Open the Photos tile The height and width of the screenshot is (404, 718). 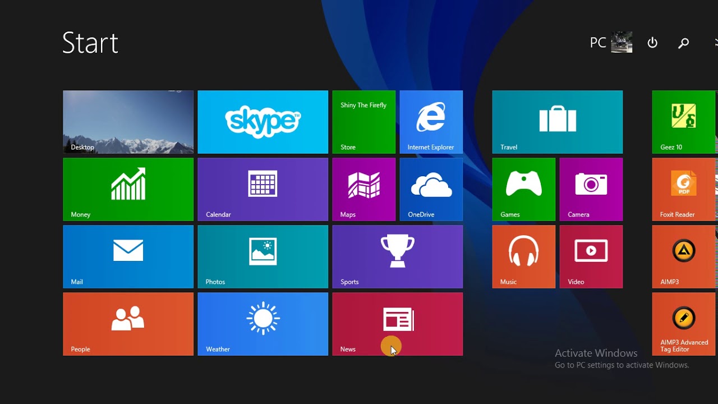pyautogui.click(x=263, y=256)
